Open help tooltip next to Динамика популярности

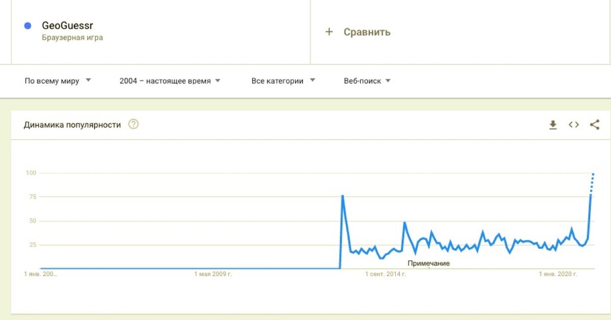coord(133,124)
